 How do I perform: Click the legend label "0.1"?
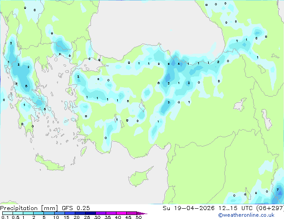5,217
